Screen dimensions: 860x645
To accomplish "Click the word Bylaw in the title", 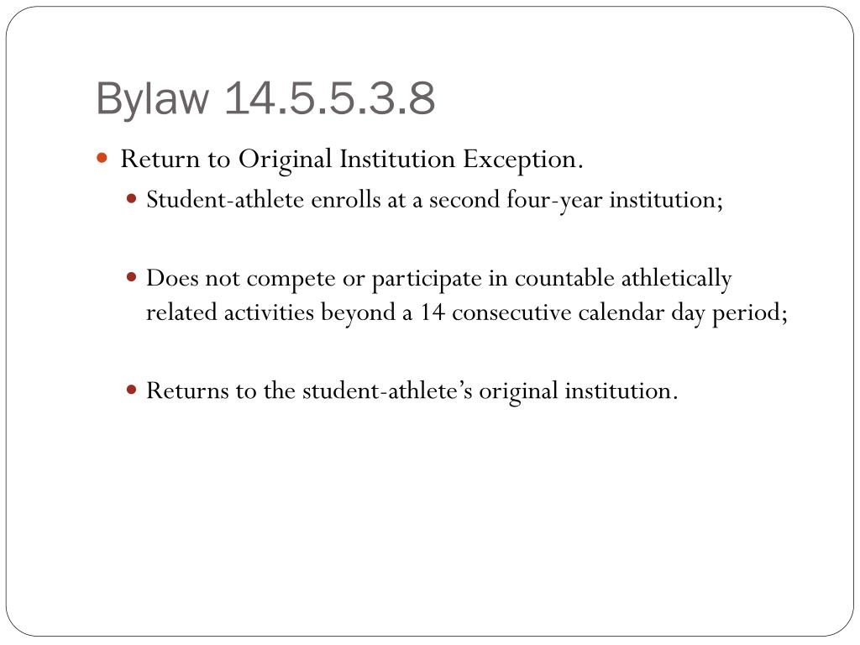I will [153, 99].
